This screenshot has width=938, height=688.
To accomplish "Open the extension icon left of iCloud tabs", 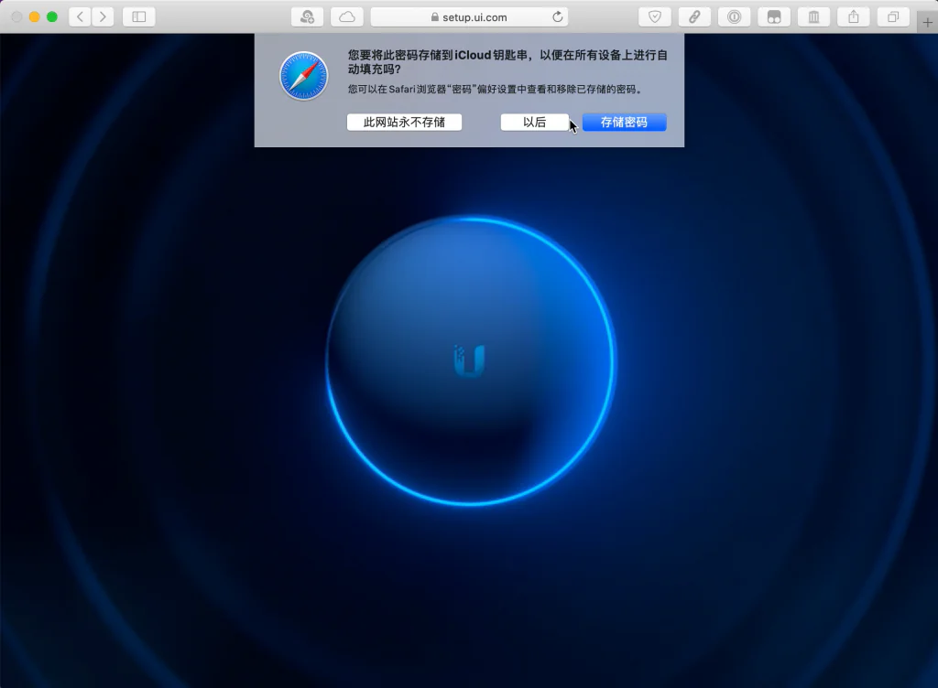I will point(307,16).
